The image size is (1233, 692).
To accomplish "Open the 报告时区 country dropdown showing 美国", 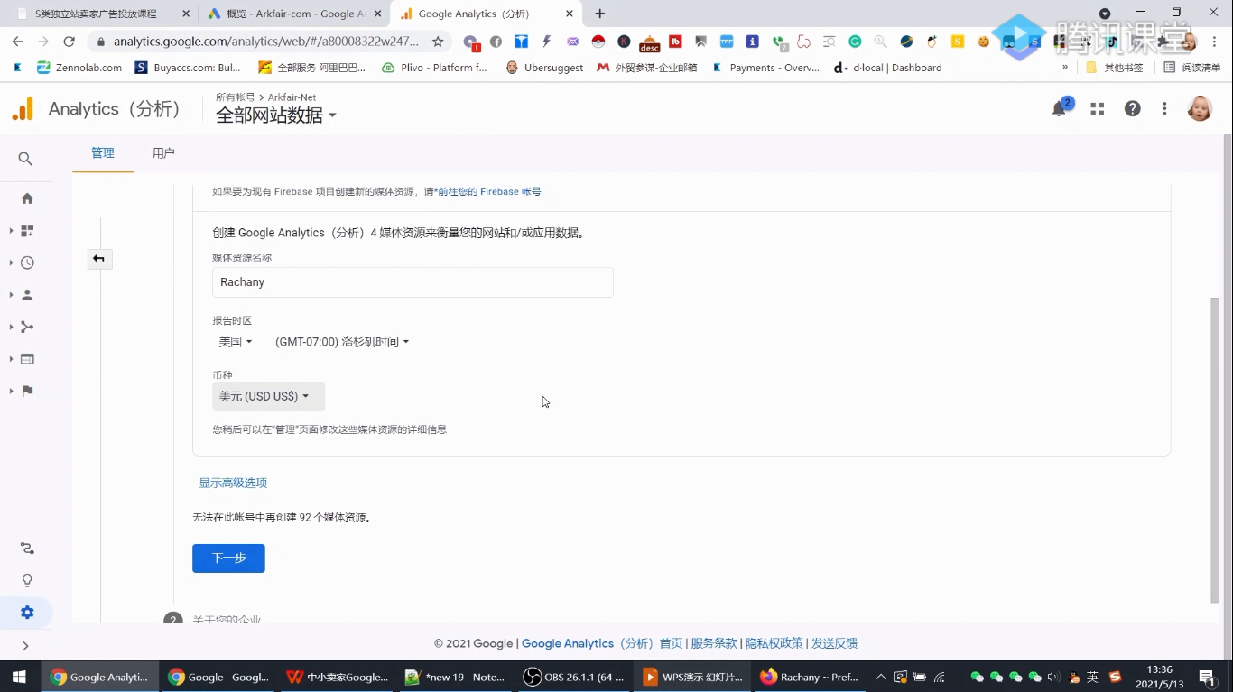I will coord(234,341).
